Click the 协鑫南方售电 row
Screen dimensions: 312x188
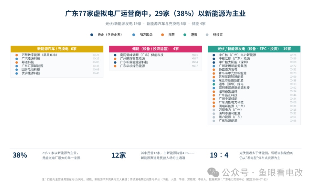[254, 70]
